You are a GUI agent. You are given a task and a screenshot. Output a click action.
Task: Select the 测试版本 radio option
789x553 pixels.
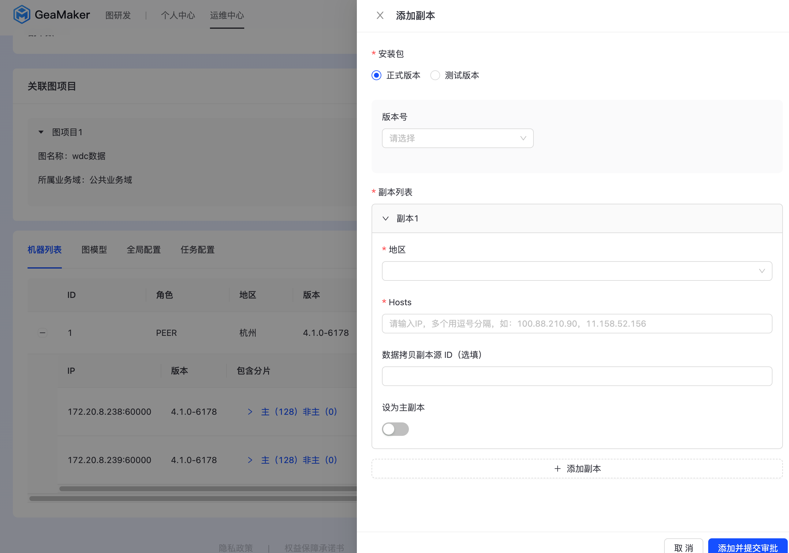coord(435,75)
